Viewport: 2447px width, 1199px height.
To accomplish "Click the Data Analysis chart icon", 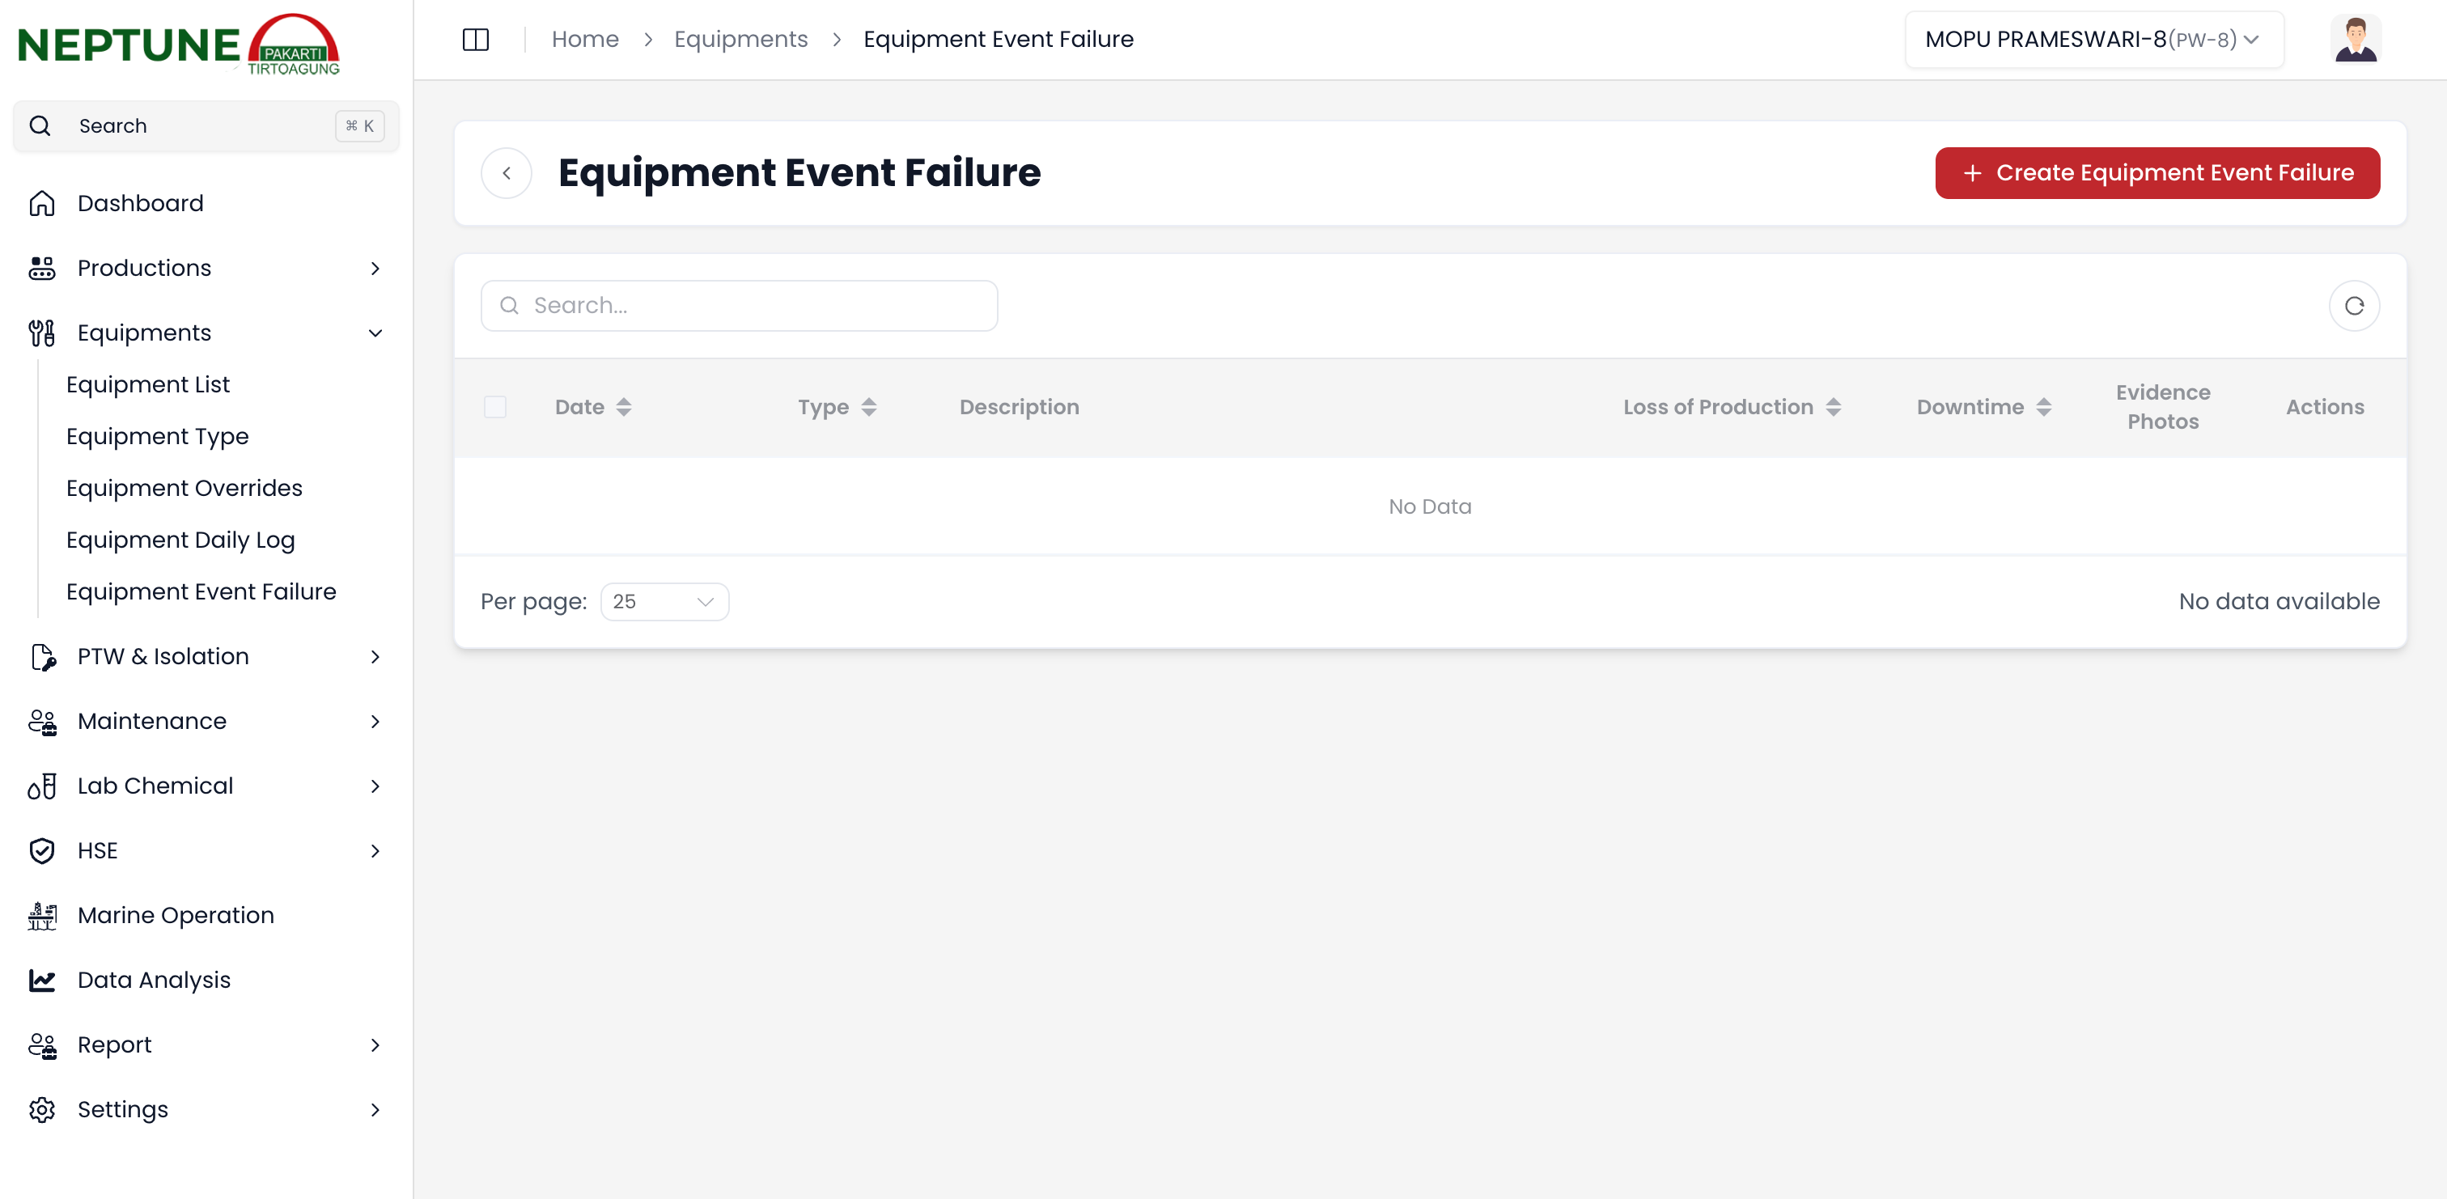I will (x=42, y=980).
